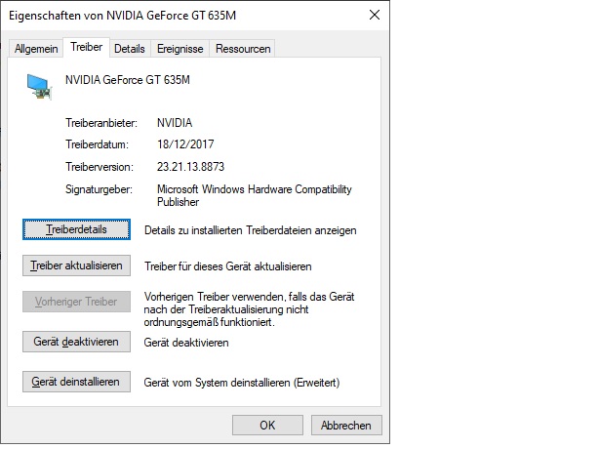Cancel with the Abbrechen button
599x449 pixels.
coord(346,426)
